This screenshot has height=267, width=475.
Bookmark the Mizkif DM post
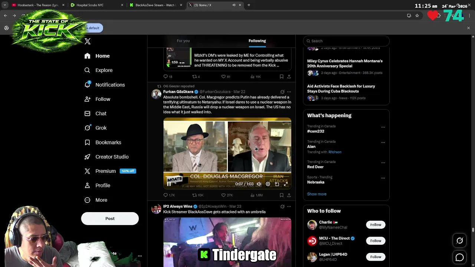(282, 76)
